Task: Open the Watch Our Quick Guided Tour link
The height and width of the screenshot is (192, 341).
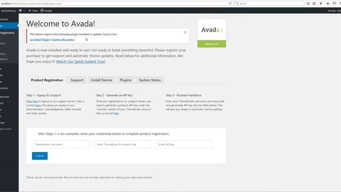Action: coord(80,62)
